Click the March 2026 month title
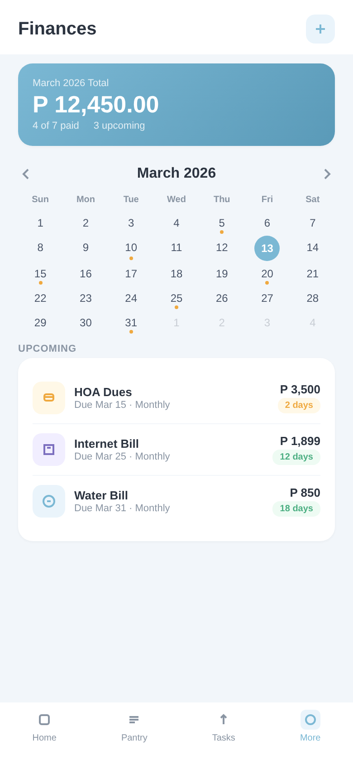Viewport: 353px width, 765px height. pos(176,173)
